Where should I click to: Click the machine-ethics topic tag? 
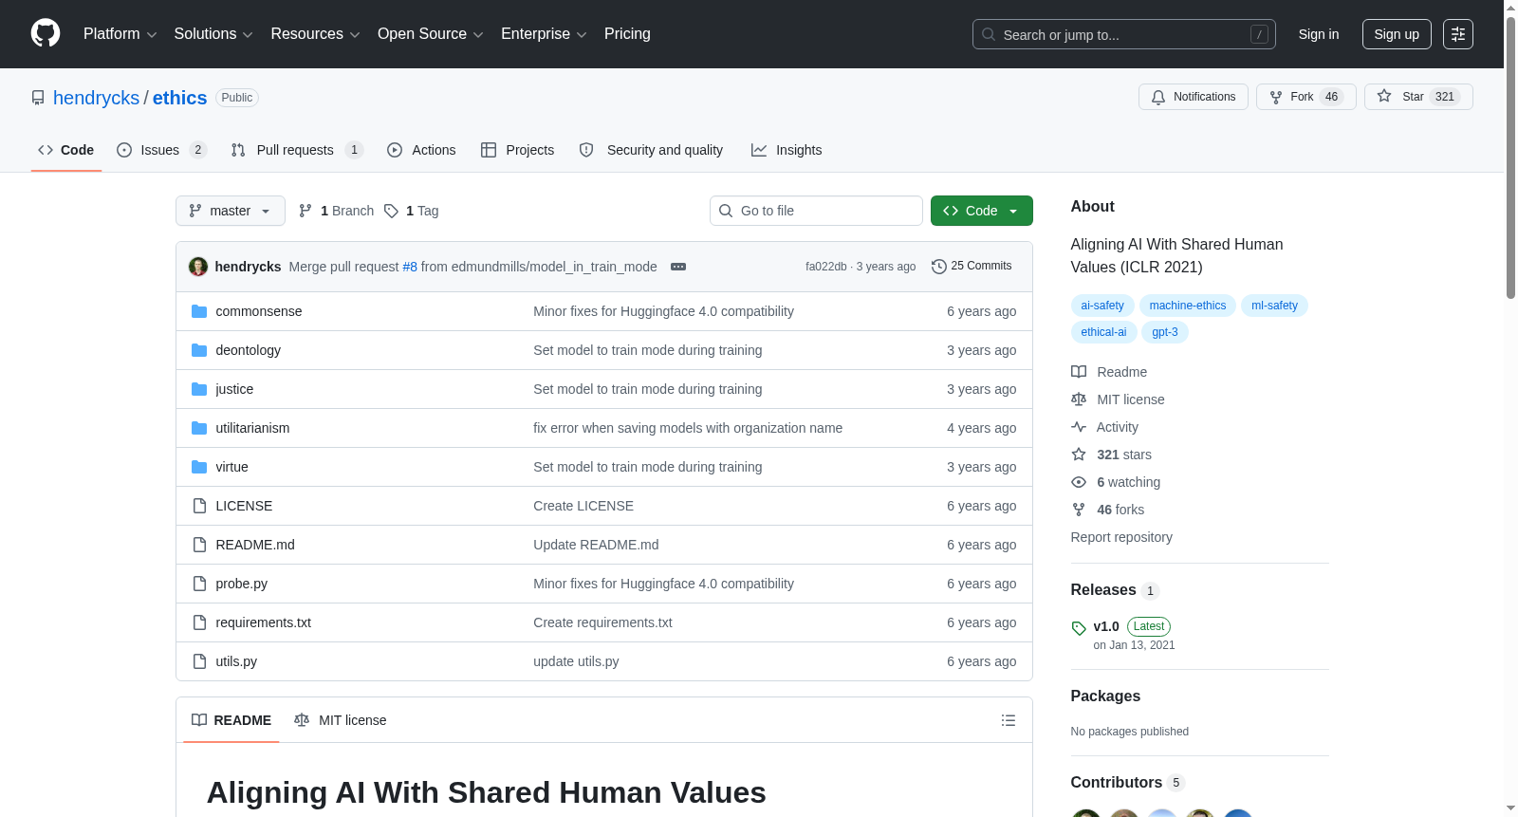click(x=1188, y=306)
